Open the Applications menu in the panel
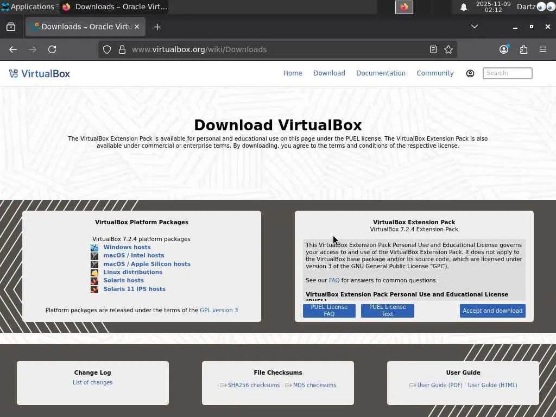 [x=30, y=7]
